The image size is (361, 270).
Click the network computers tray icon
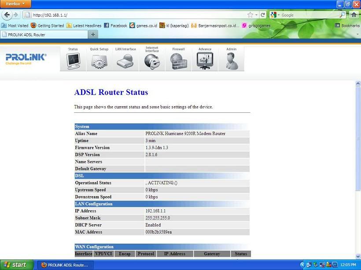pyautogui.click(x=309, y=265)
